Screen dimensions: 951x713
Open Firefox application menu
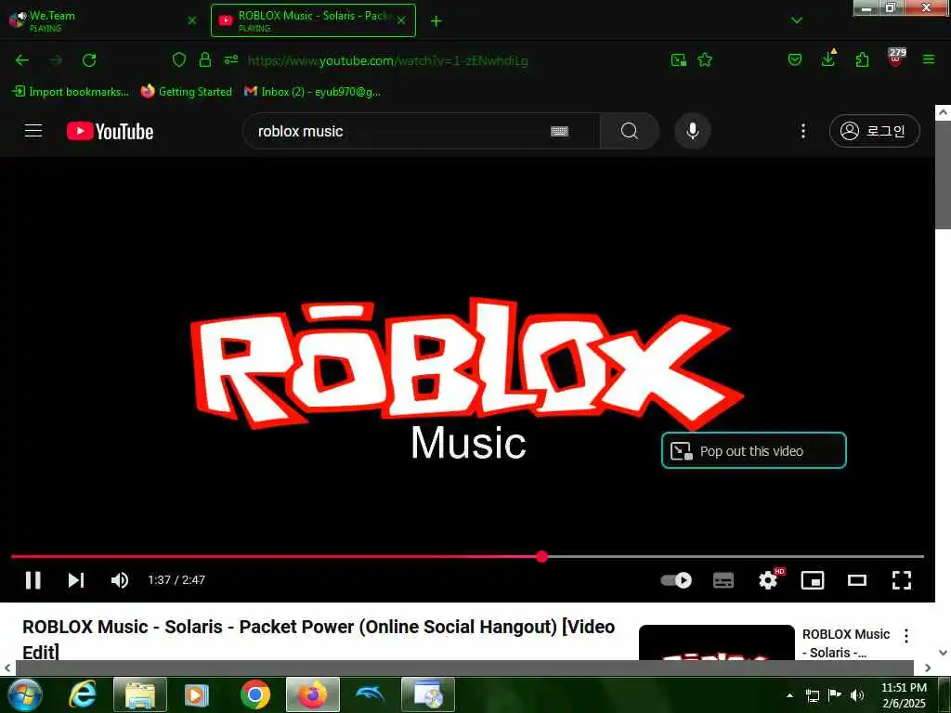(x=929, y=59)
